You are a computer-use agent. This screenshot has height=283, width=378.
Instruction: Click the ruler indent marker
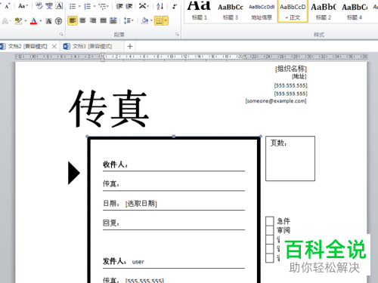pos(103,57)
